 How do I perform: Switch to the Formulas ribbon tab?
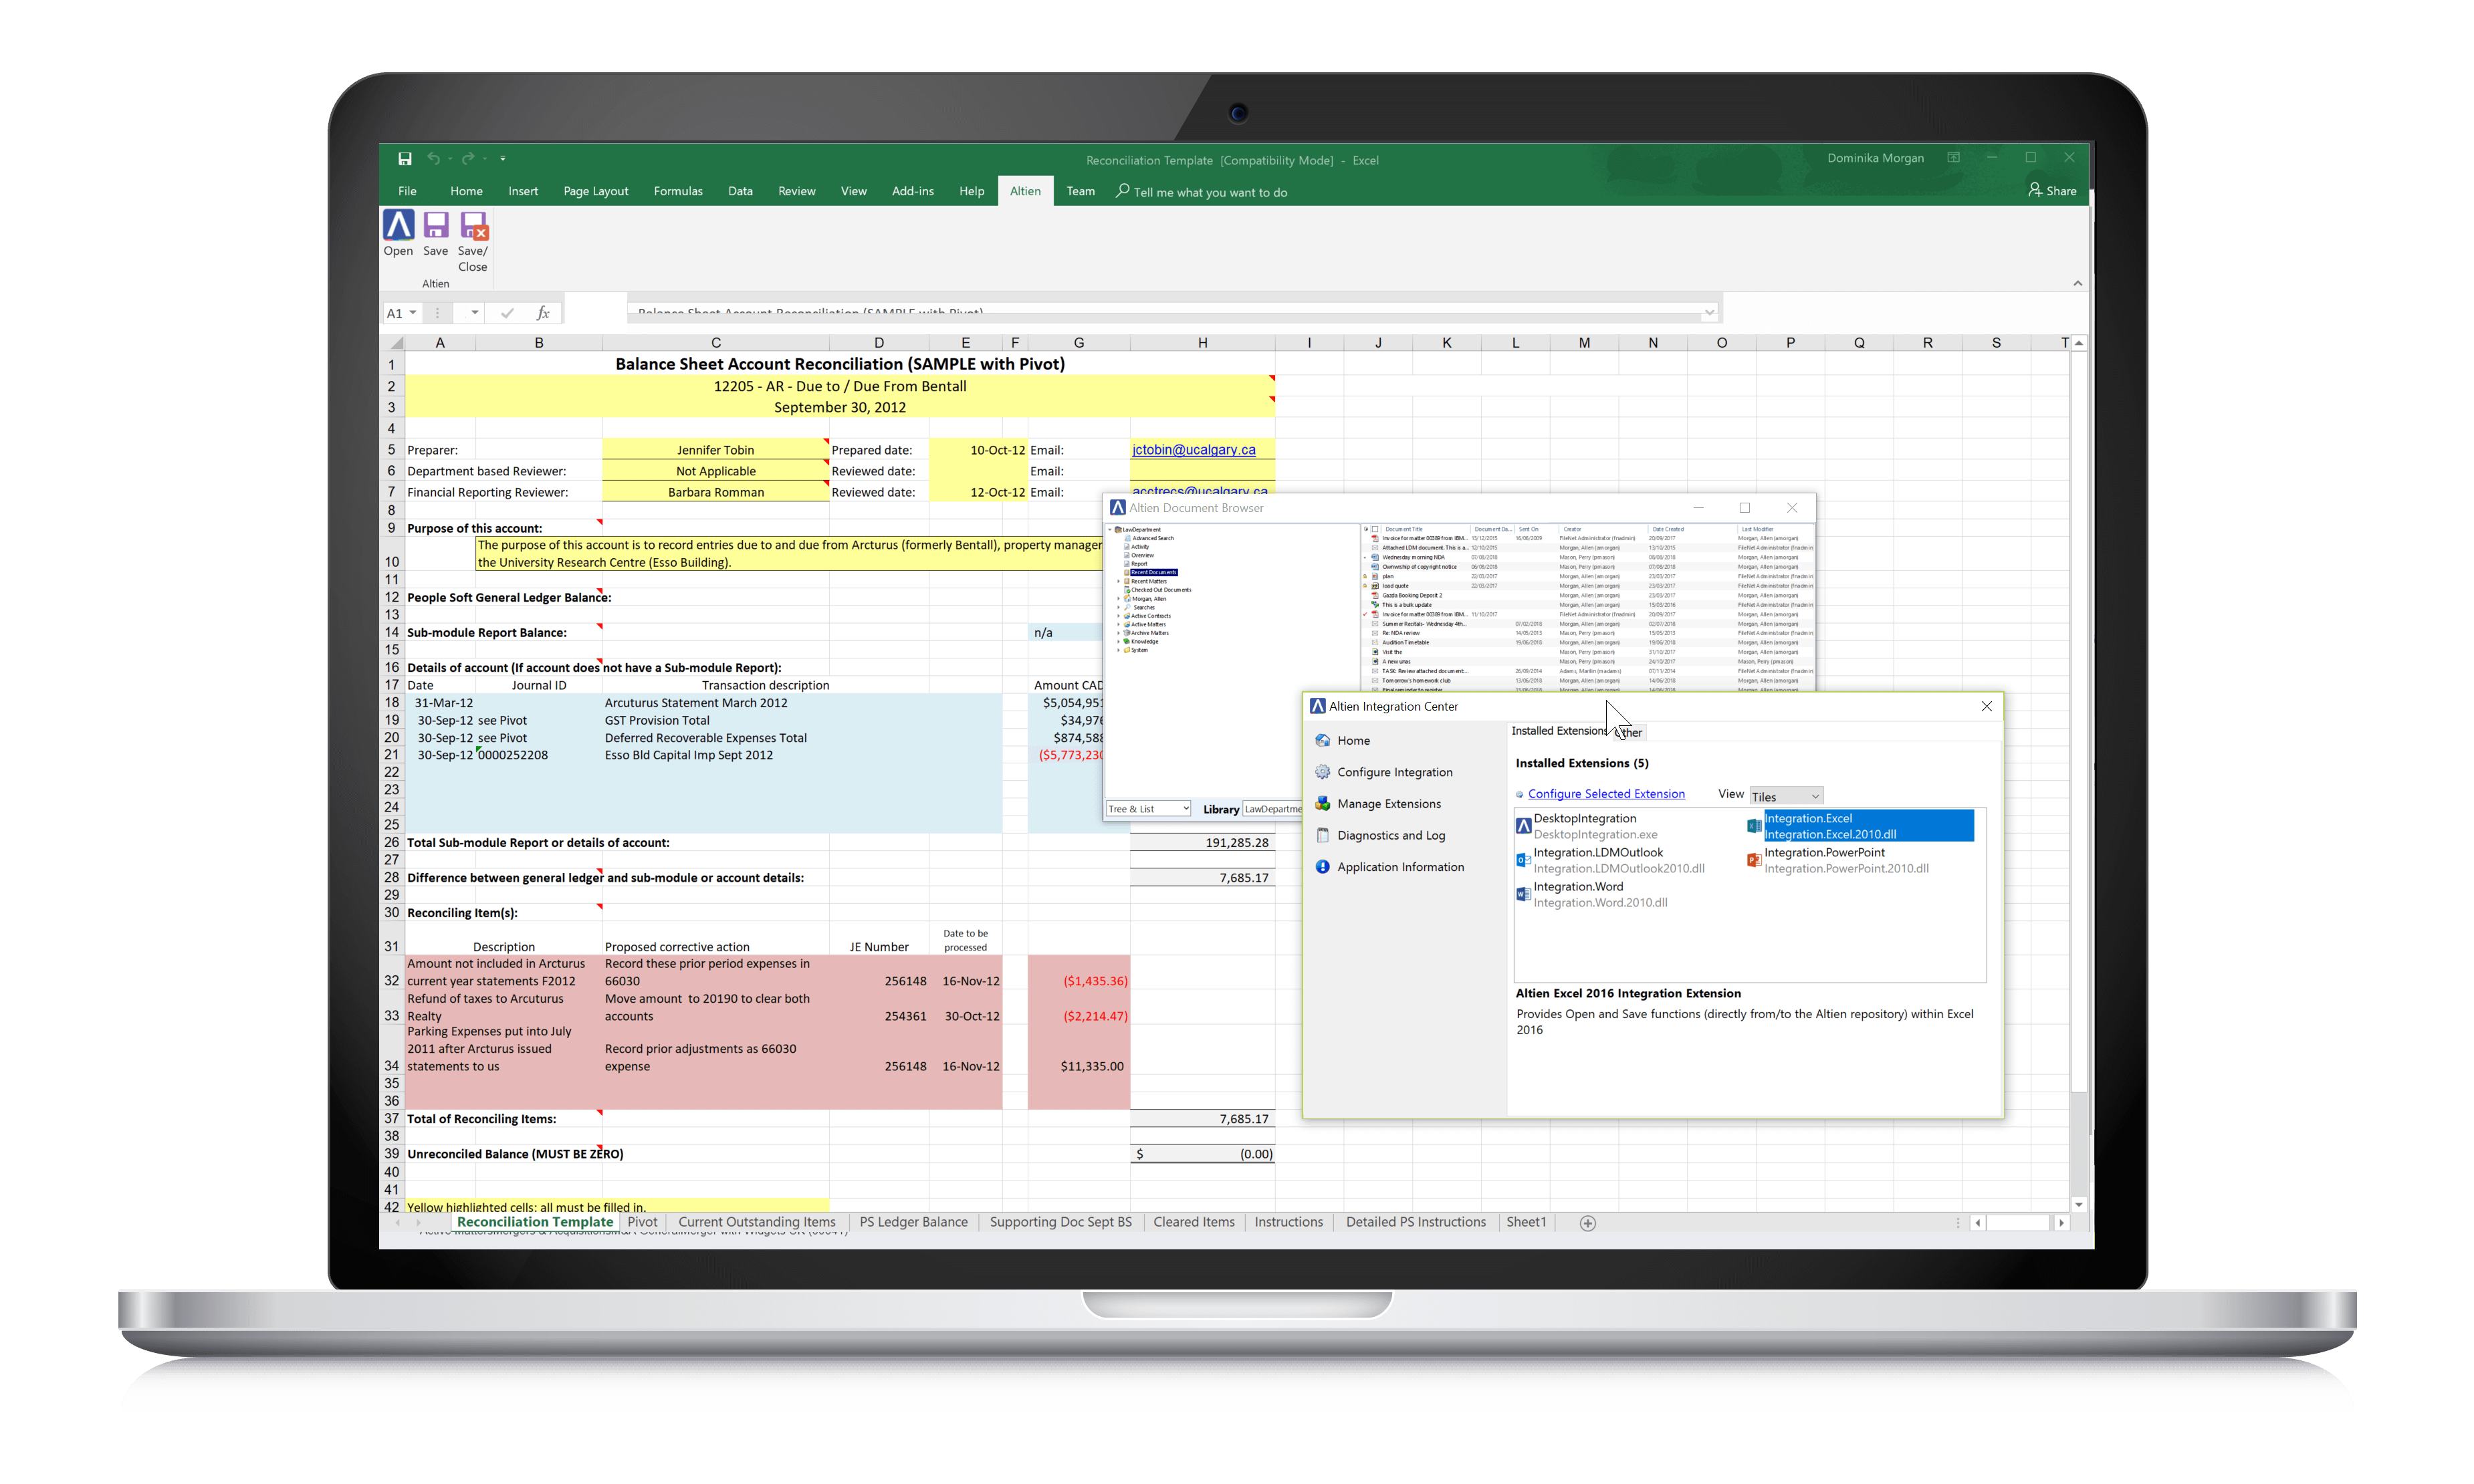[x=677, y=191]
